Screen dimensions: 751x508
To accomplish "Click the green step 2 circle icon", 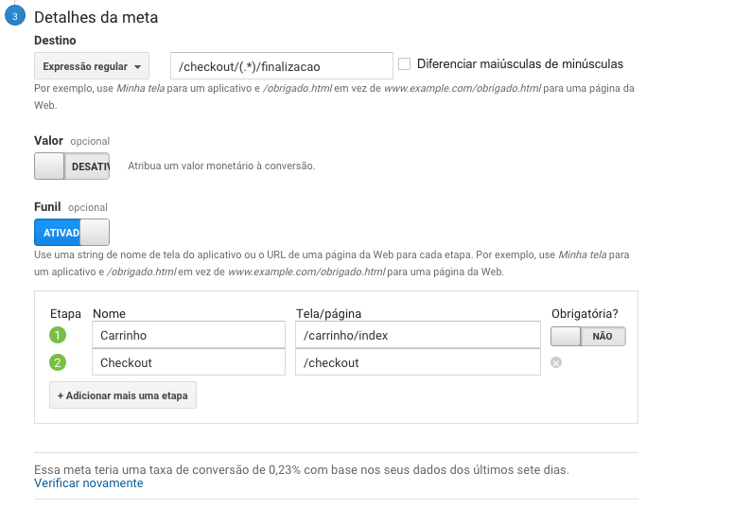I will [58, 362].
